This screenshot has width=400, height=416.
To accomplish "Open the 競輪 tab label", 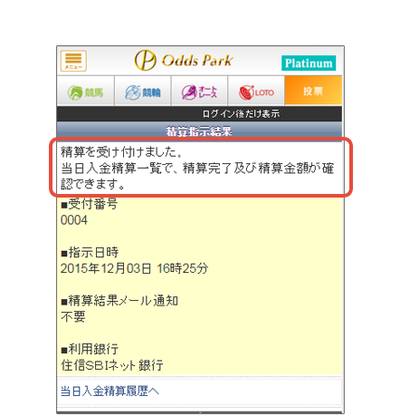I will (151, 92).
